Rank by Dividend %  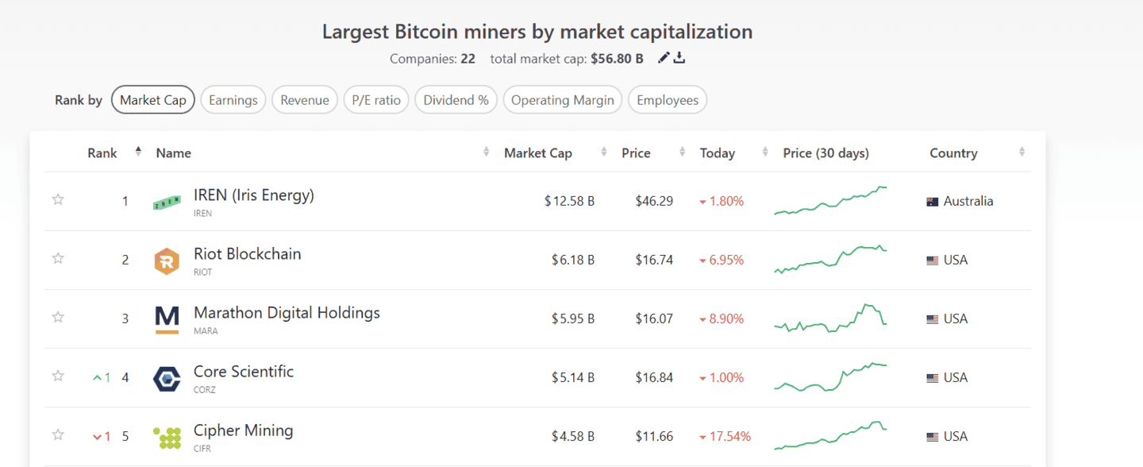click(x=456, y=100)
